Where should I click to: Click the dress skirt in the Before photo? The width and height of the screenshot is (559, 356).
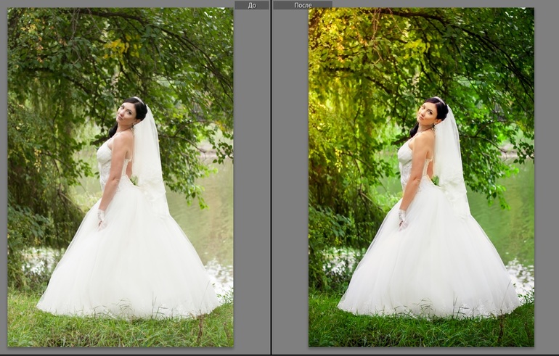tap(131, 268)
